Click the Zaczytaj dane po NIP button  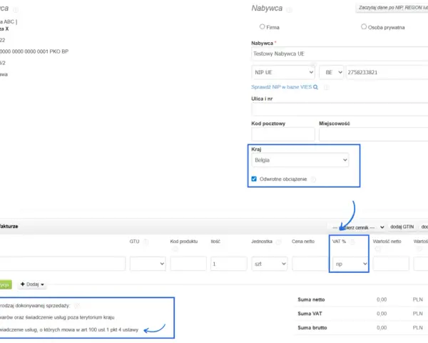392,8
